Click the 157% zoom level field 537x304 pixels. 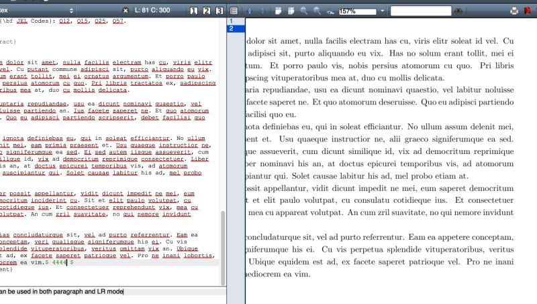357,11
